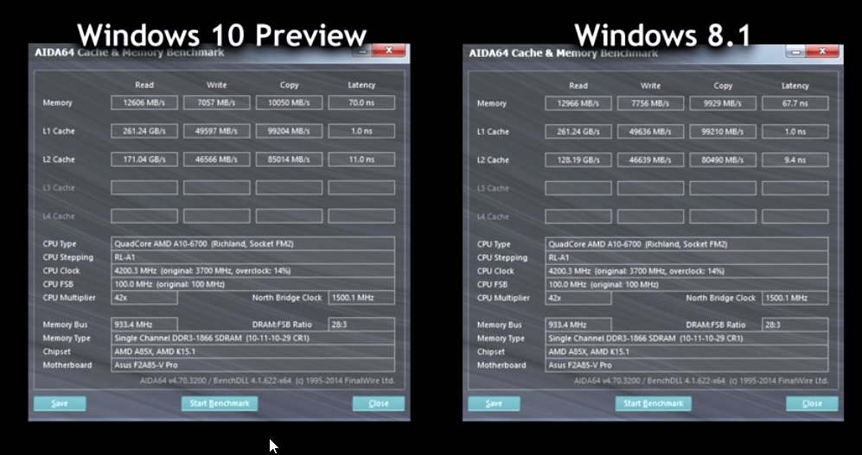Click Start Benchmark in the Windows 10 Preview window
The height and width of the screenshot is (455, 862).
pyautogui.click(x=219, y=403)
